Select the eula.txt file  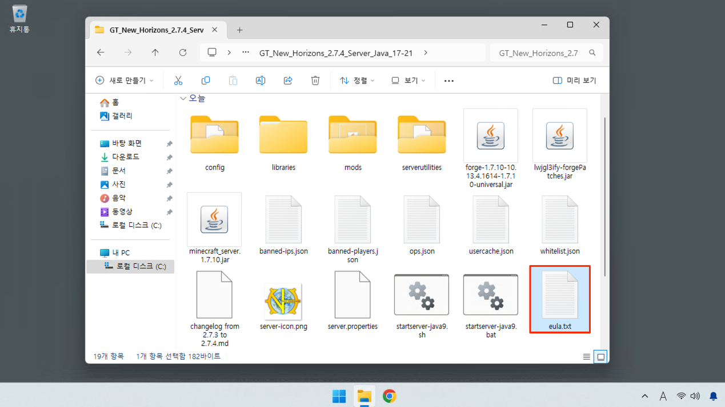coord(560,299)
